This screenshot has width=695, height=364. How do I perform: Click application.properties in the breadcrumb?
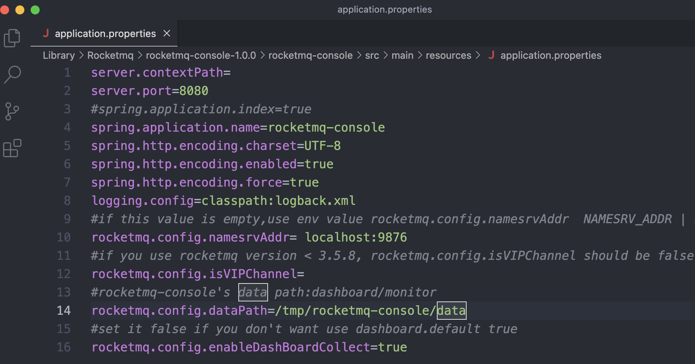tap(551, 55)
